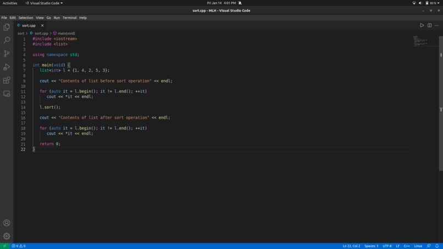443x249 pixels.
Task: Click using namespace std; line
Action: [56, 54]
